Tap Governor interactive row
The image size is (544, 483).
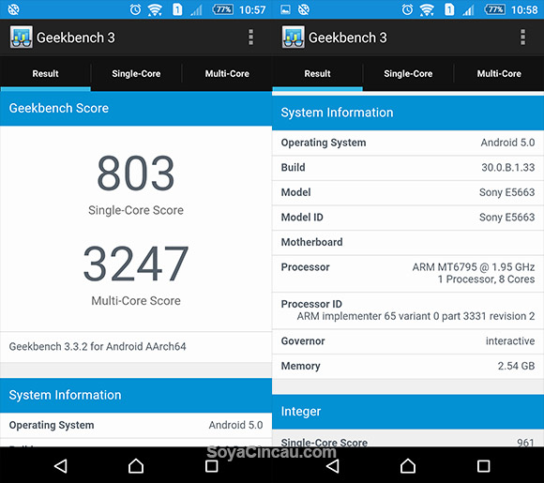[408, 341]
